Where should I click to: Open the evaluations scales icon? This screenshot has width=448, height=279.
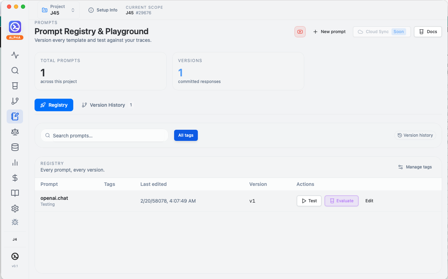(x=15, y=132)
